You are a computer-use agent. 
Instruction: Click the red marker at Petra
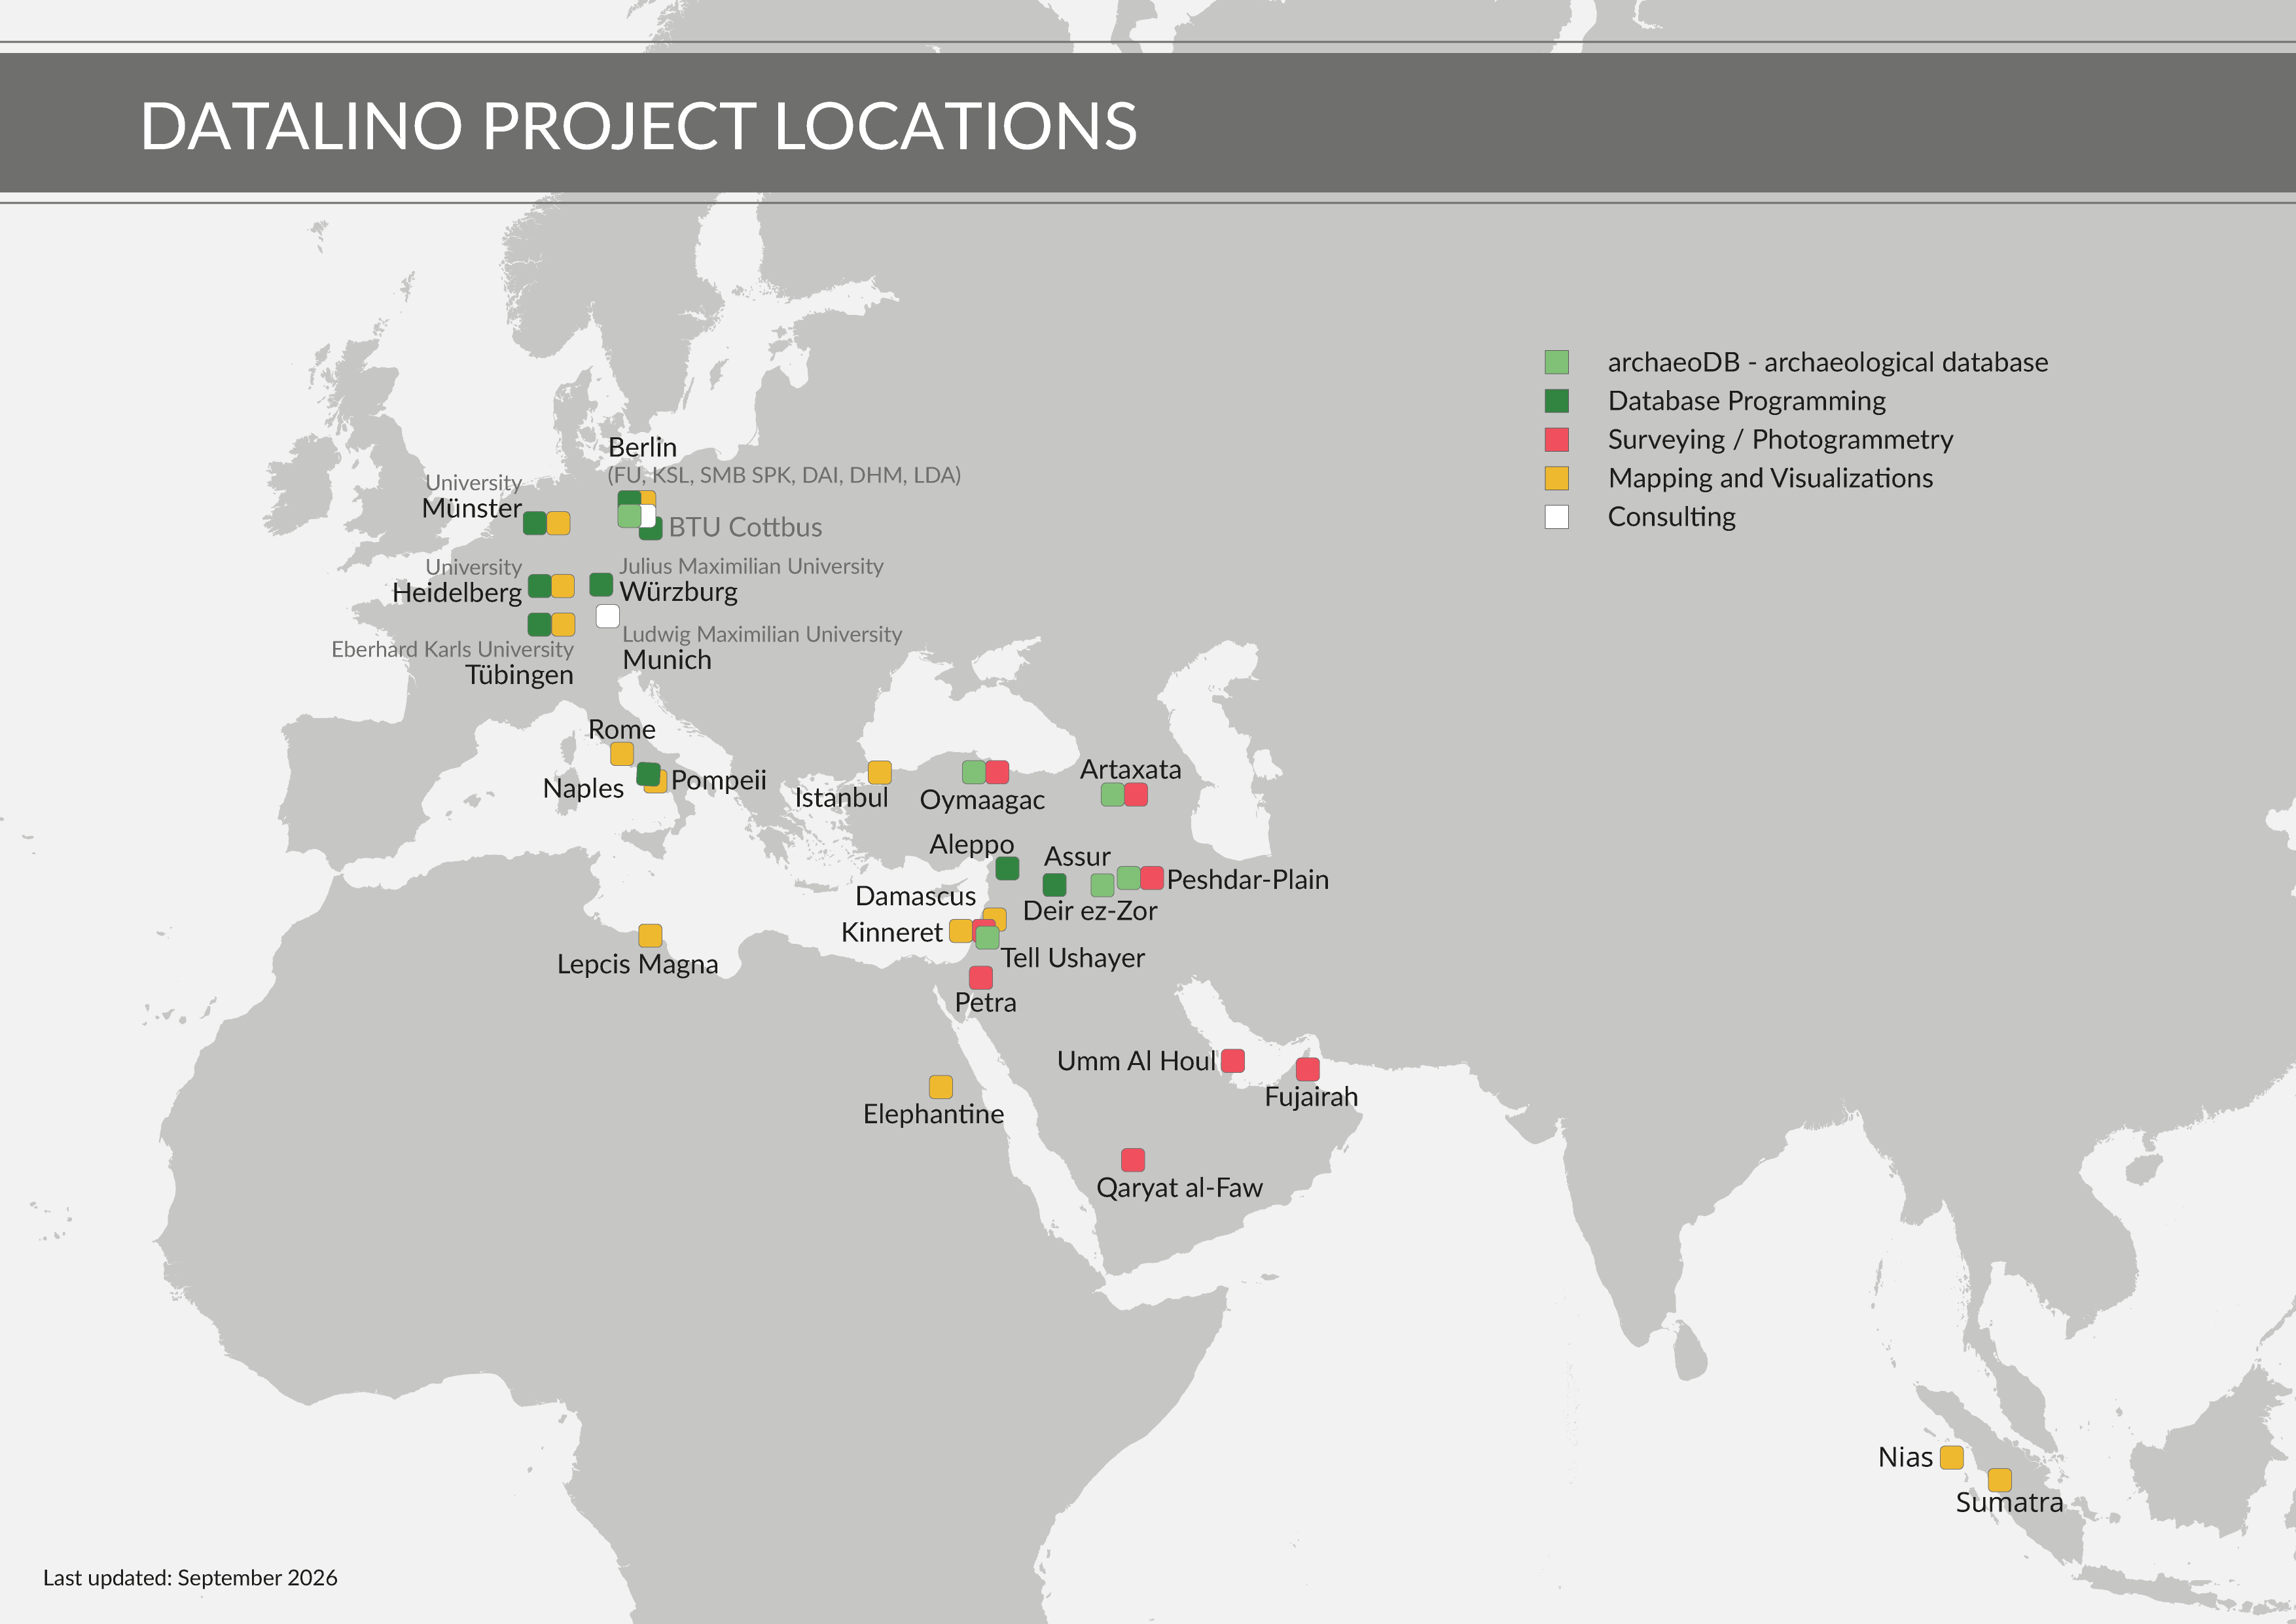tap(981, 978)
